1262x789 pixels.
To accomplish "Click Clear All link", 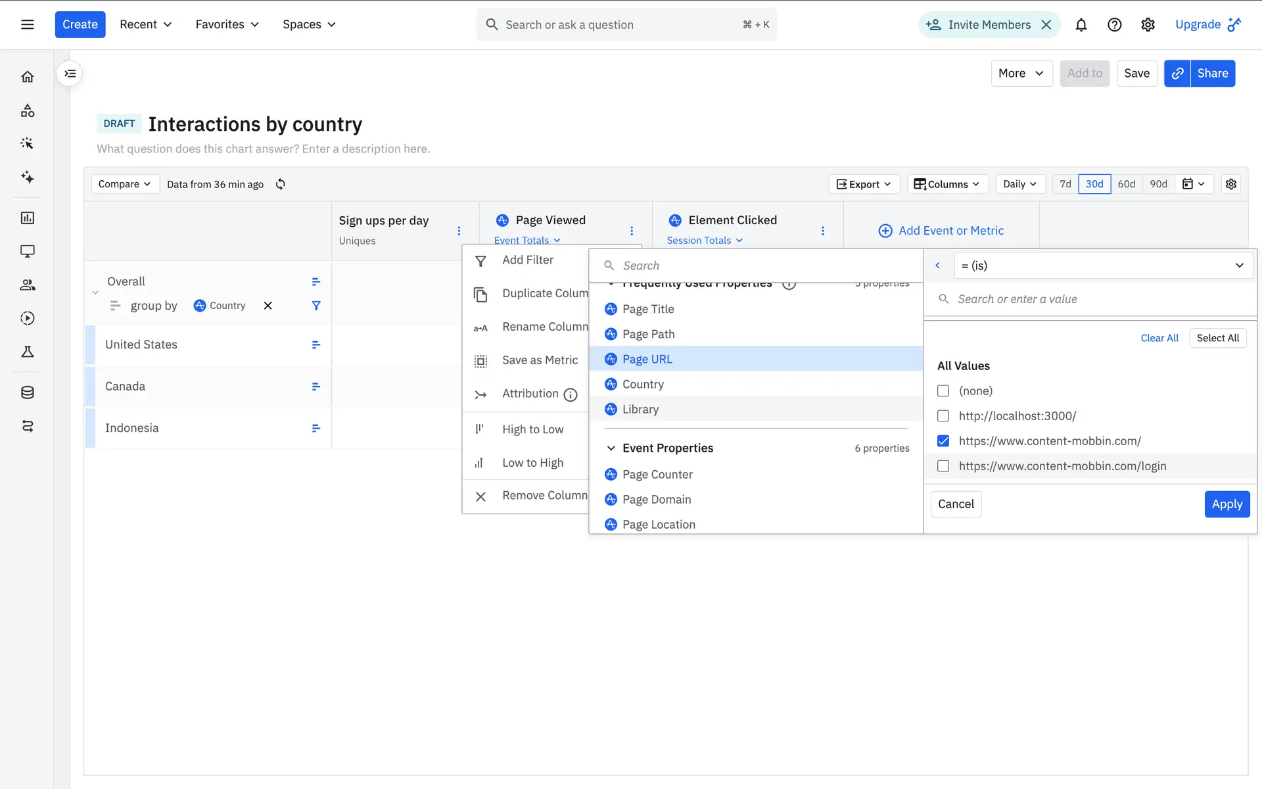I will 1159,338.
